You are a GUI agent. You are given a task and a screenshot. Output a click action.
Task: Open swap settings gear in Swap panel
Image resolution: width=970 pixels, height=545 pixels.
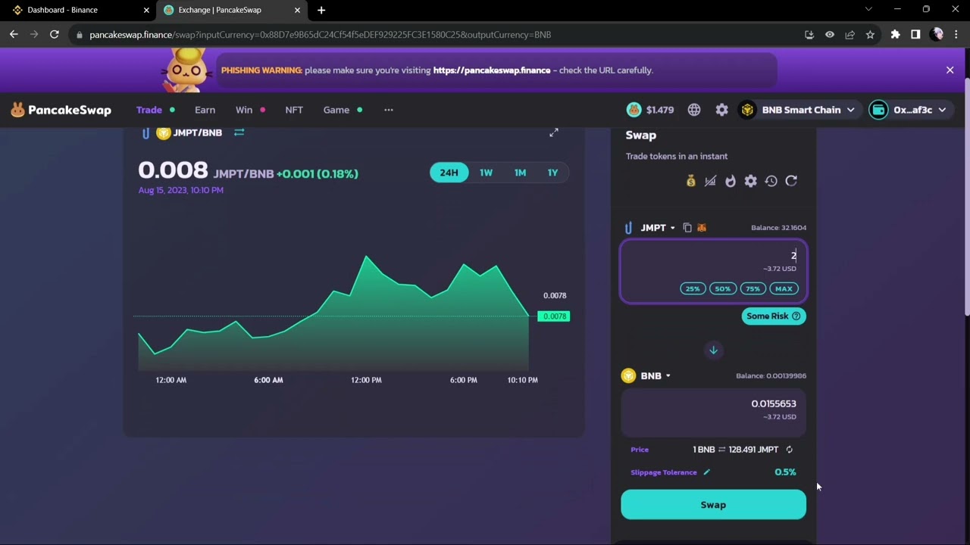pos(750,181)
